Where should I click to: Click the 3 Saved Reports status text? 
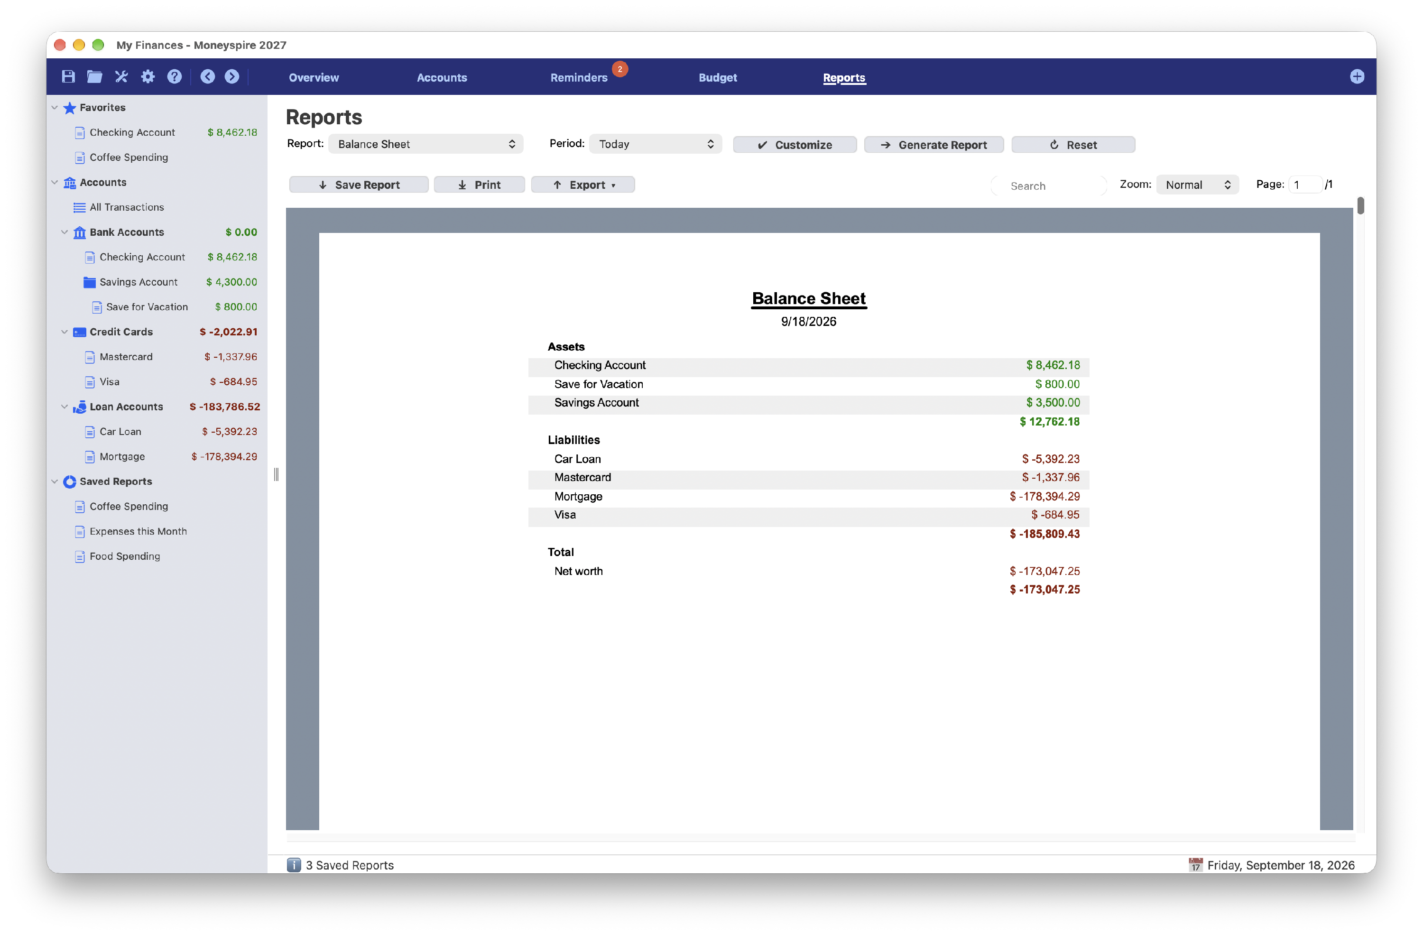coord(350,865)
